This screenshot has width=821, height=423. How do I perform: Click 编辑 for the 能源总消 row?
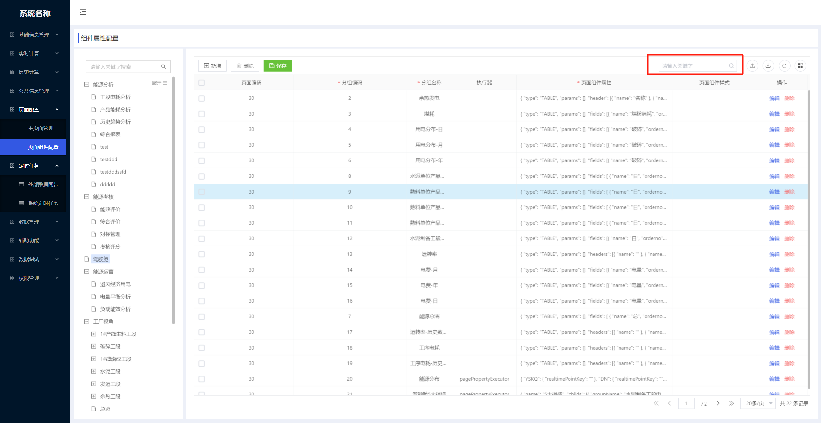[x=774, y=316]
